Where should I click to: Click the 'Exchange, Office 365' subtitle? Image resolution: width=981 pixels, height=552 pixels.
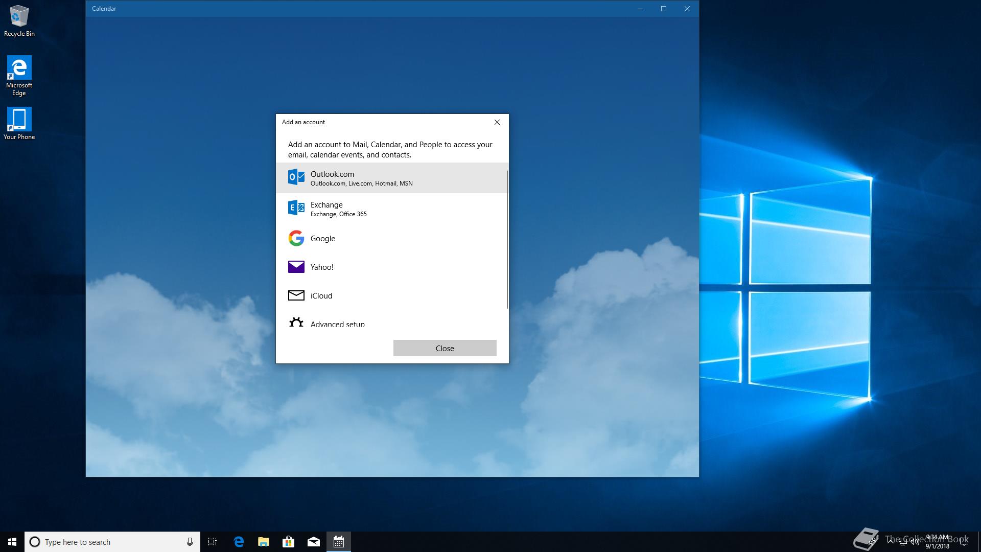point(339,214)
